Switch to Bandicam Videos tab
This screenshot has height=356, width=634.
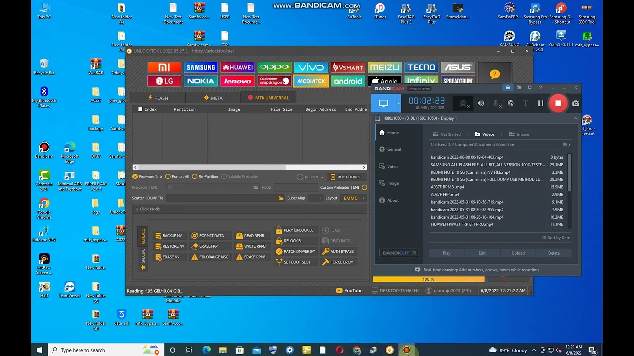click(x=485, y=134)
